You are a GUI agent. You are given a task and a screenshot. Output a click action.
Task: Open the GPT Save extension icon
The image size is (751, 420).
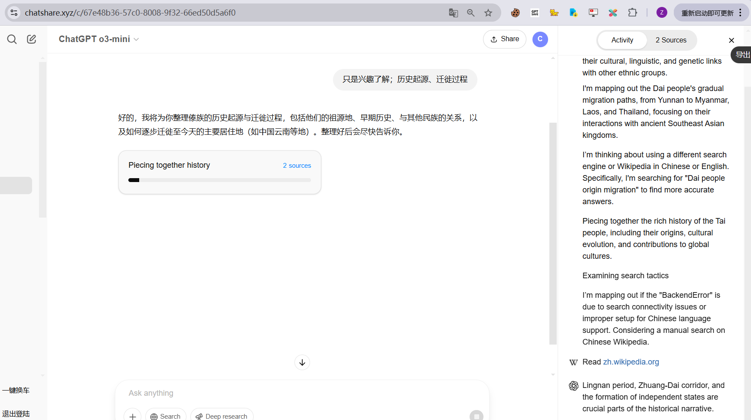(535, 13)
